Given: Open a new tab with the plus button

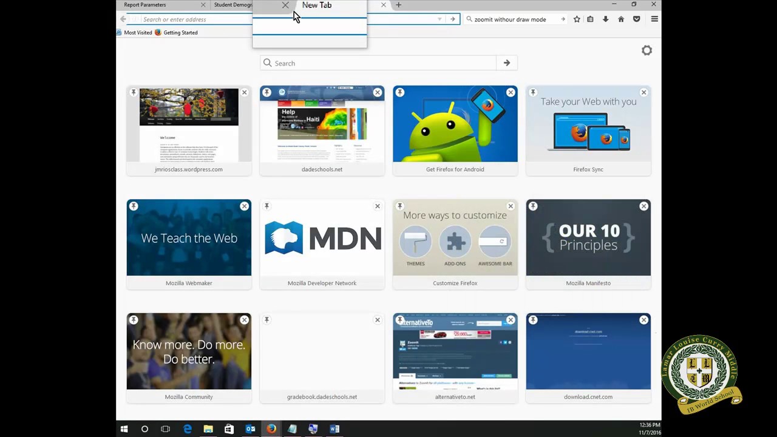Looking at the screenshot, I should click(x=398, y=5).
